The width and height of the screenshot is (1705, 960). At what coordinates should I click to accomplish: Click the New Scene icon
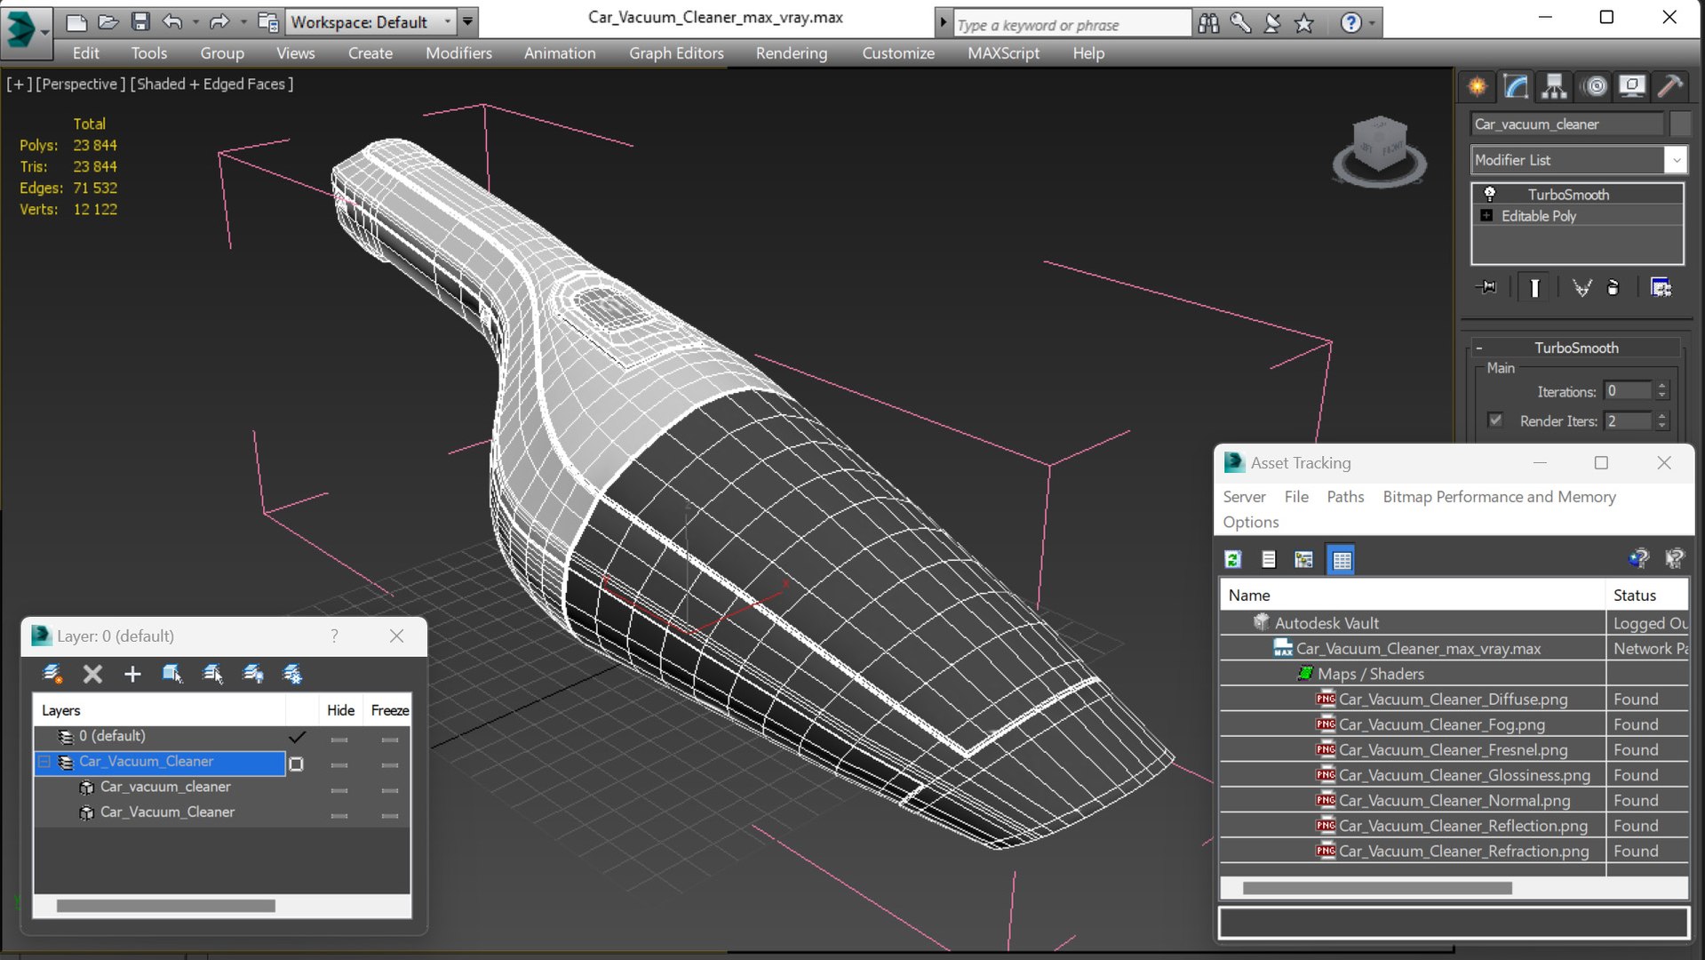pos(76,22)
